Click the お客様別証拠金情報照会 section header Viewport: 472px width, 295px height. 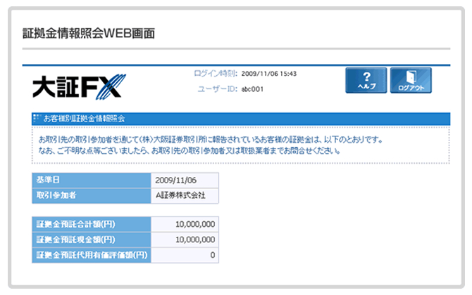click(241, 119)
